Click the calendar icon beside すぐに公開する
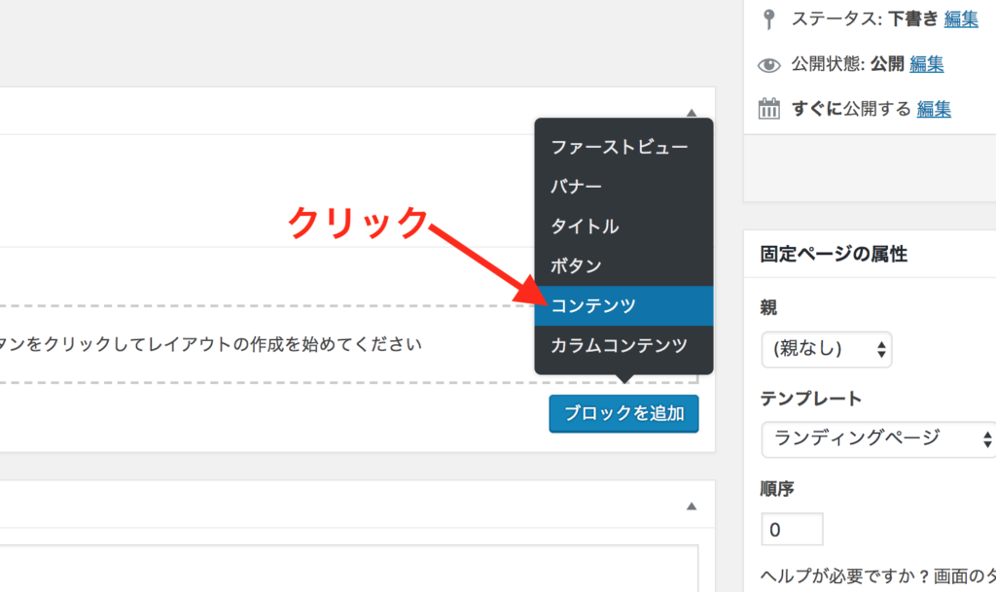 pos(769,109)
